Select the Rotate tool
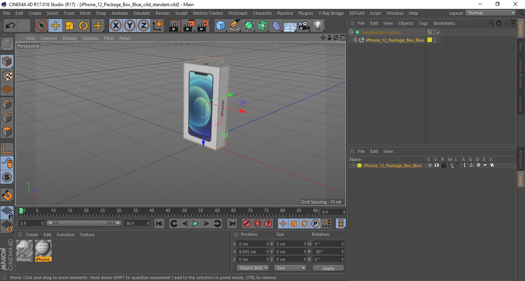 pos(83,26)
